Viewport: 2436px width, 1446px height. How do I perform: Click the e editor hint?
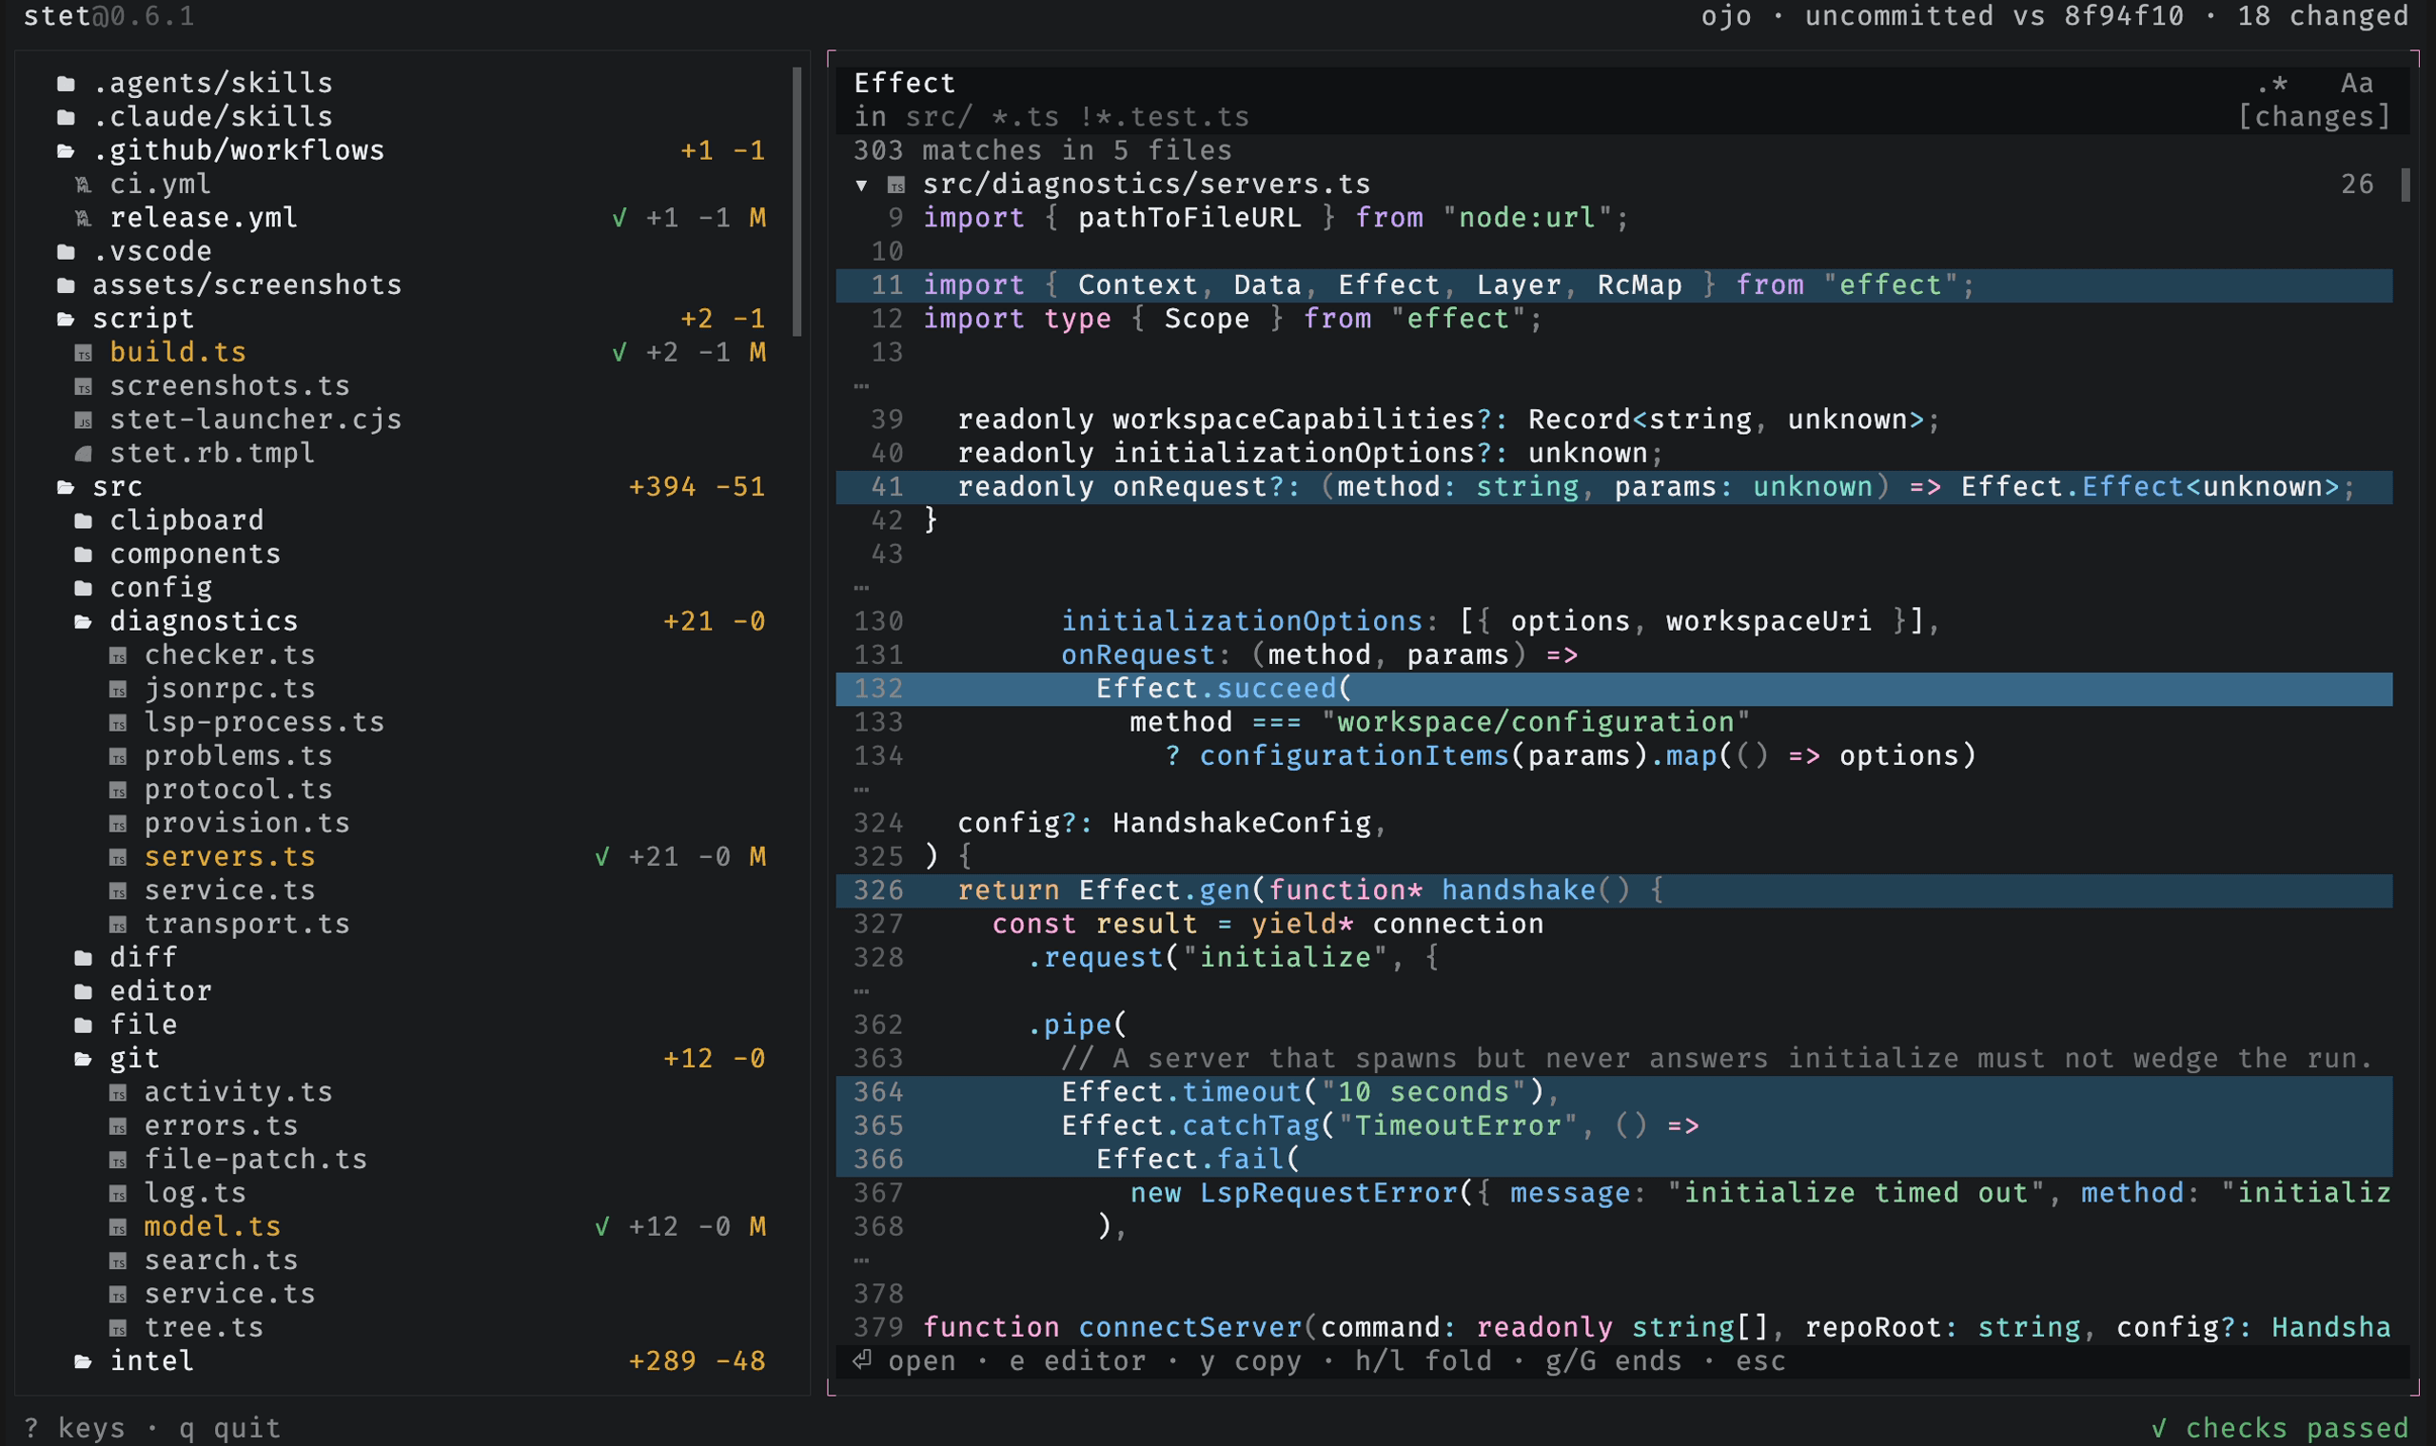(1078, 1361)
